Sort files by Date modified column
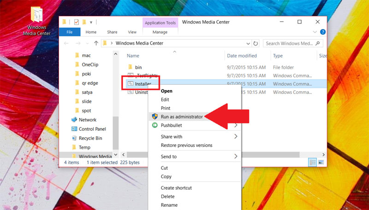This screenshot has width=369, height=210. pyautogui.click(x=242, y=56)
